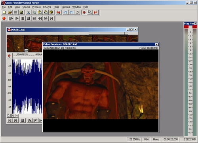Click the gray disabled square toolbar icon
Viewport: 198px width, 143px height.
click(x=15, y=12)
